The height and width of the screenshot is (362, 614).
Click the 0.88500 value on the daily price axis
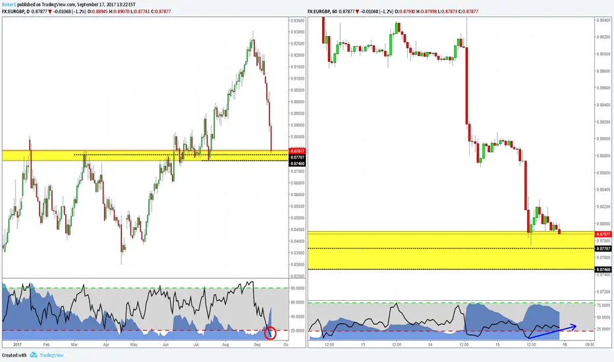point(298,137)
